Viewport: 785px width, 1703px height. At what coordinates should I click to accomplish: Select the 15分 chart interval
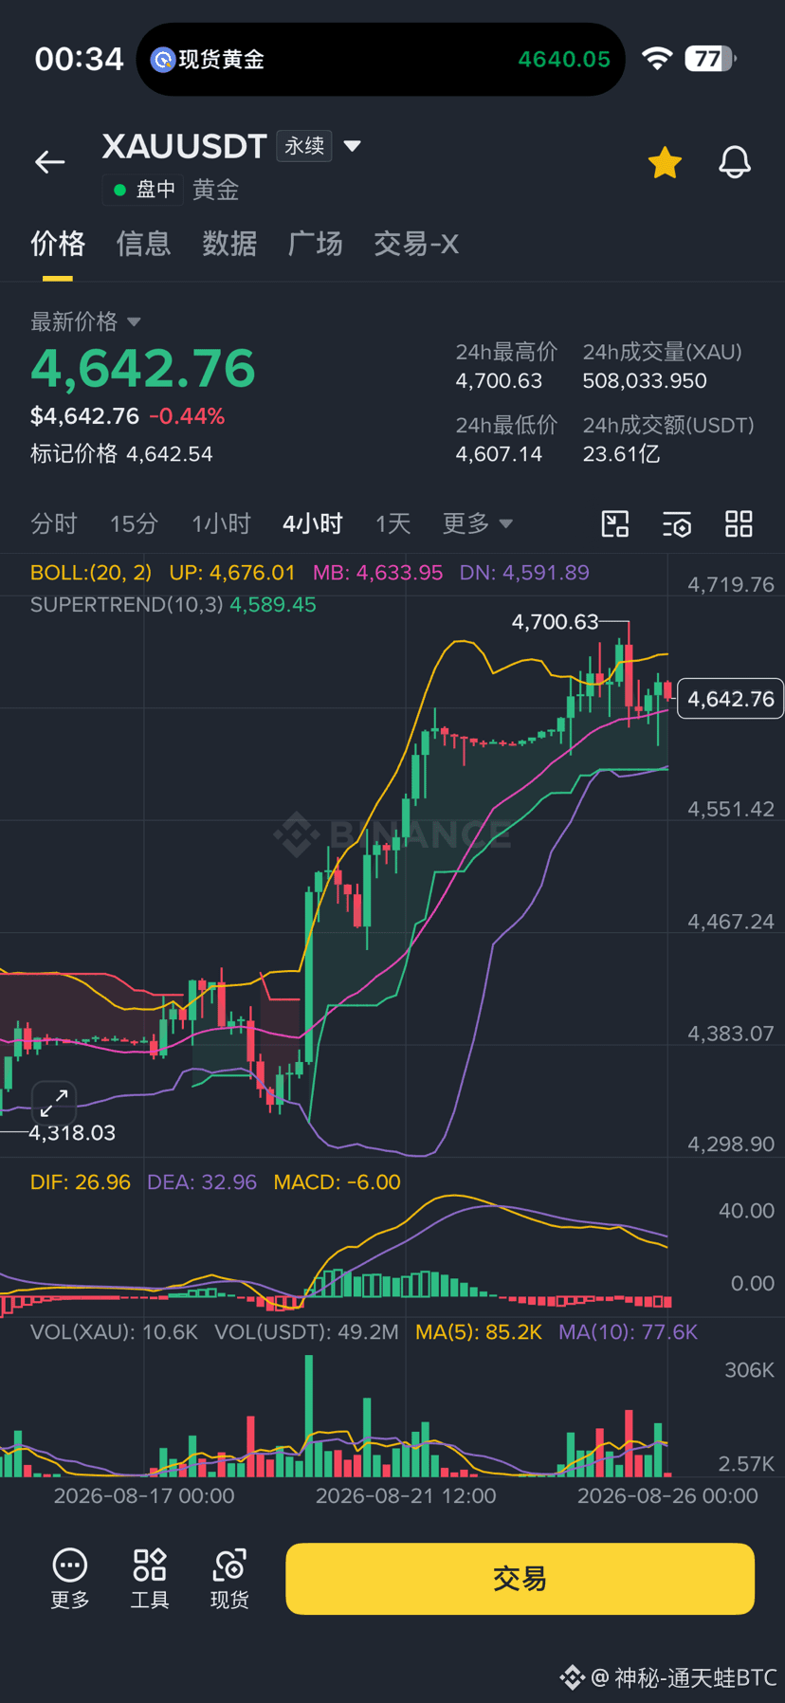tap(134, 523)
